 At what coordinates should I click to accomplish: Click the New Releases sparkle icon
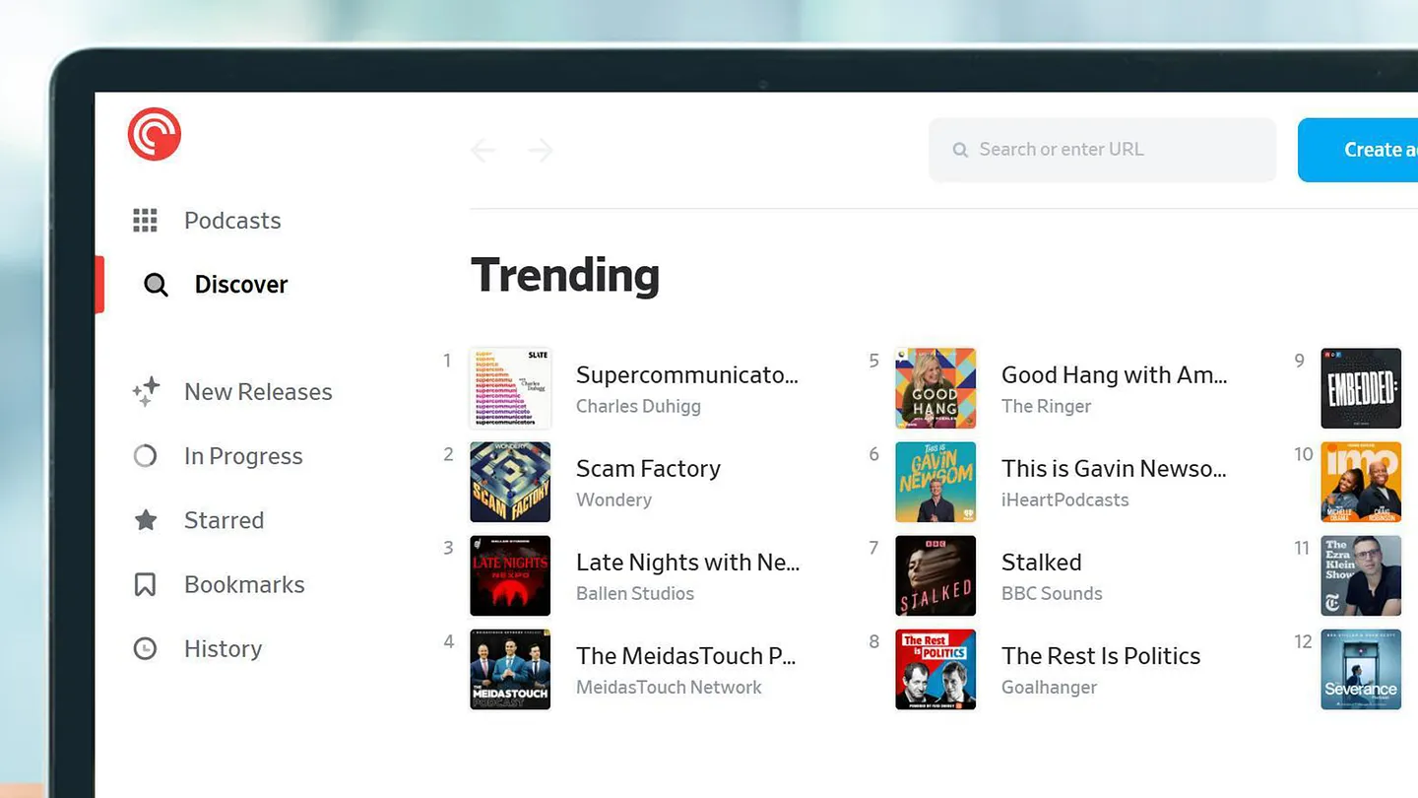pos(145,391)
